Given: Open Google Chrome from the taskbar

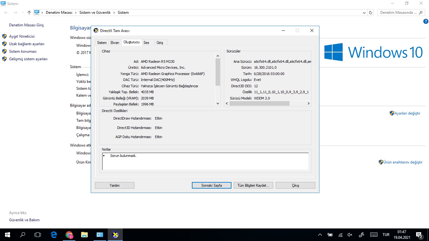Looking at the screenshot, I should [x=69, y=235].
